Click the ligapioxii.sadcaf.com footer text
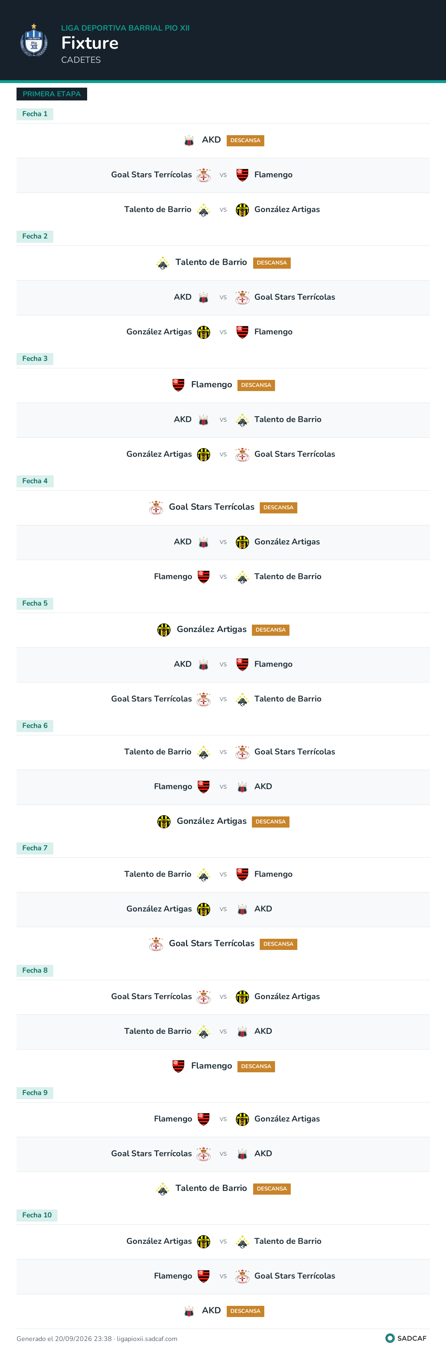The height and width of the screenshot is (1360, 446). click(x=147, y=1339)
